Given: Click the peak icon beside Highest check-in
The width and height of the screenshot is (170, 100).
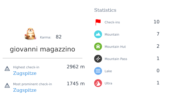Looking at the screenshot, I should pos(7,69).
